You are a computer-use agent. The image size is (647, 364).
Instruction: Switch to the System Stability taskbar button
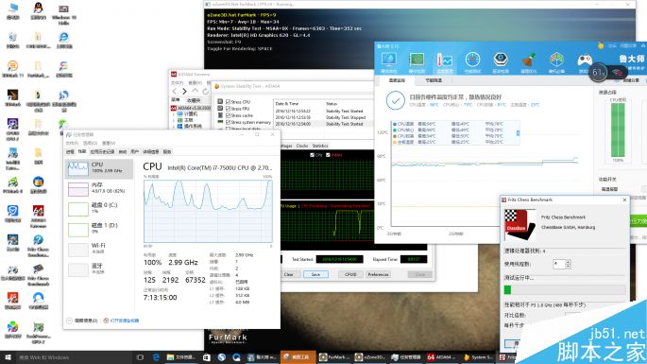click(478, 357)
